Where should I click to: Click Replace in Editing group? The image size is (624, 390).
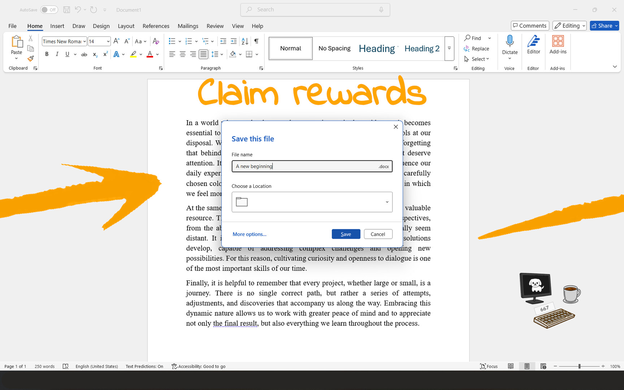477,48
